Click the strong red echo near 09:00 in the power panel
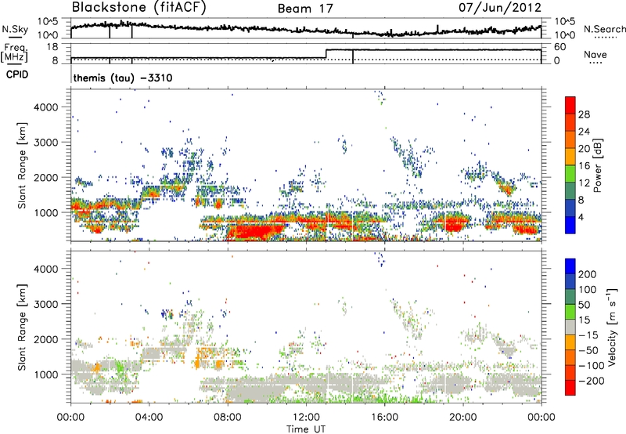 pos(254,232)
